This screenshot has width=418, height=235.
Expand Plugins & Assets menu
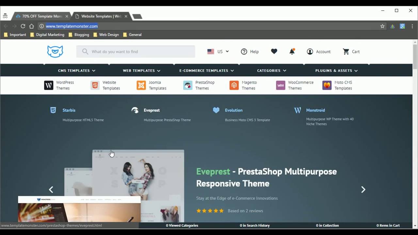point(336,70)
